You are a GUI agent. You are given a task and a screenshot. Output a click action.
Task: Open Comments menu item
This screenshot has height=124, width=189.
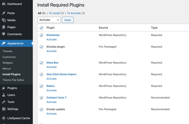(16, 34)
